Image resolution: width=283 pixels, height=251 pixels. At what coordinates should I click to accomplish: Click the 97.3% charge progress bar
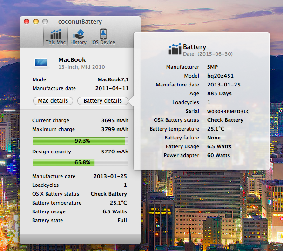click(x=80, y=141)
